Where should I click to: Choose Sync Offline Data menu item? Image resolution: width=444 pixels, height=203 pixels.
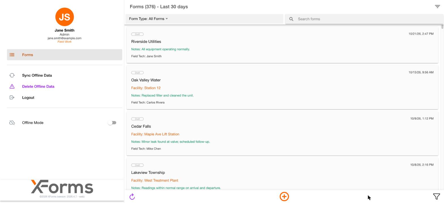pos(65,75)
